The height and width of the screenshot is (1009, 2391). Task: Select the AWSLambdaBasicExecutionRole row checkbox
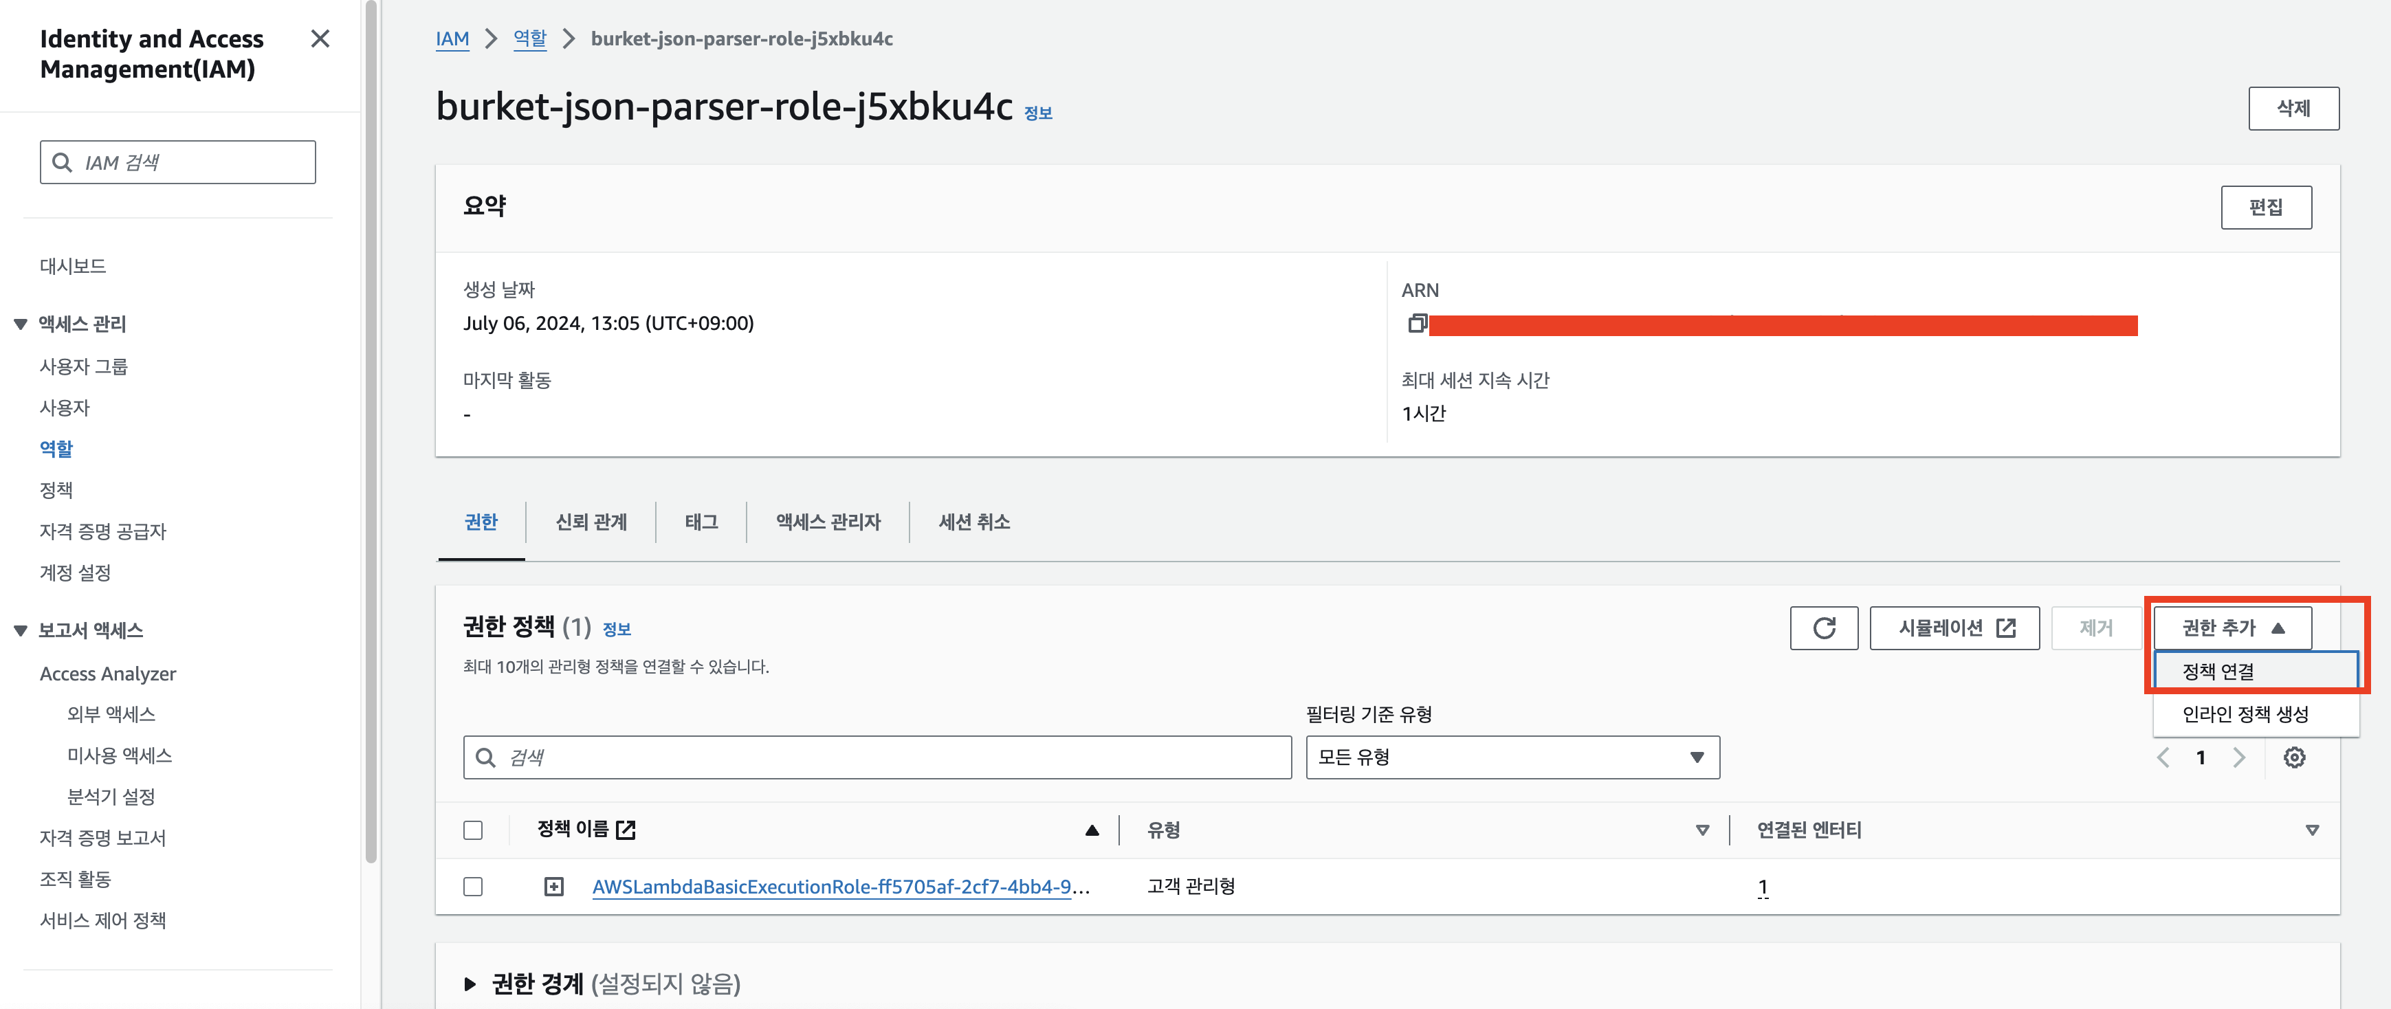pyautogui.click(x=474, y=887)
